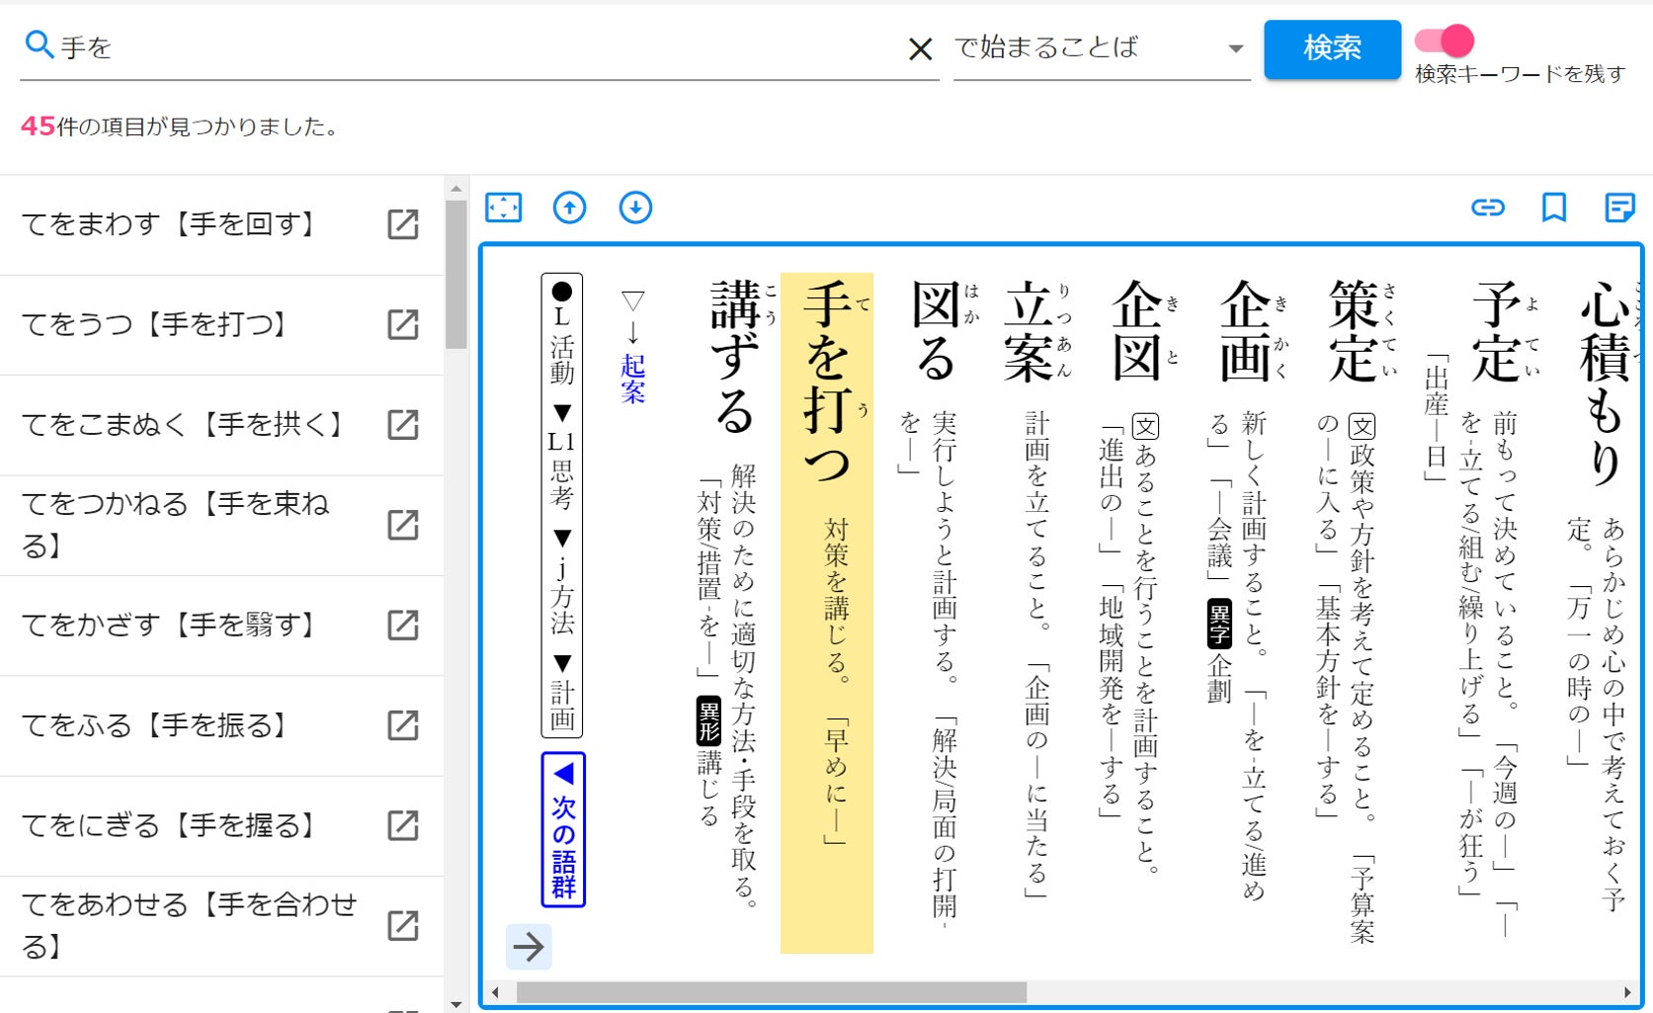
Task: Click the right arrow button in viewer
Action: pos(529,947)
